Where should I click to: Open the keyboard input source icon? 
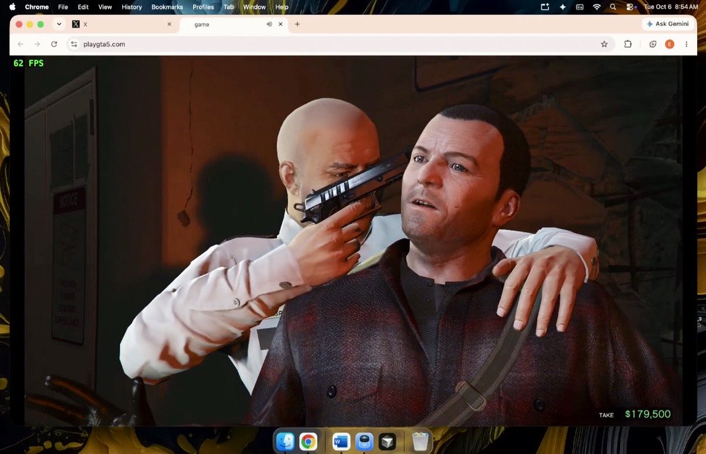click(x=580, y=6)
